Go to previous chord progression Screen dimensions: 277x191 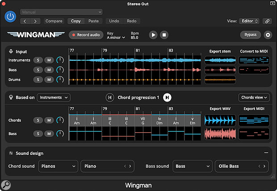pyautogui.click(x=109, y=97)
